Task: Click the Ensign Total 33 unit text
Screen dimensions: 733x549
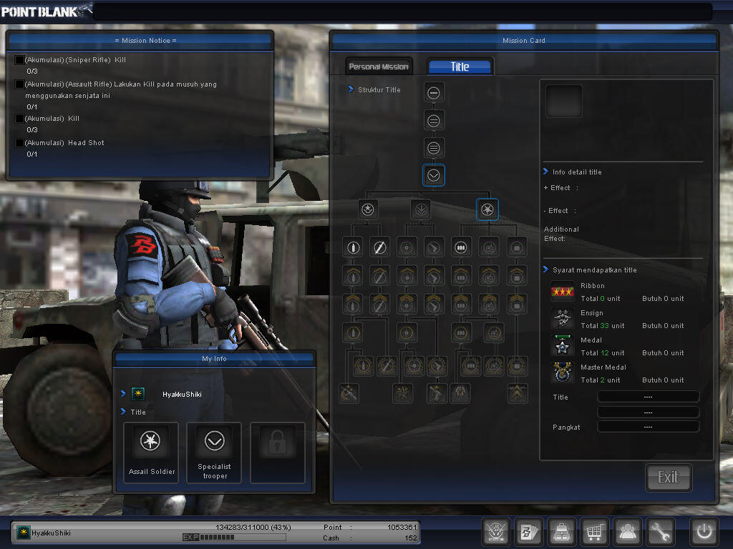Action: pos(602,326)
